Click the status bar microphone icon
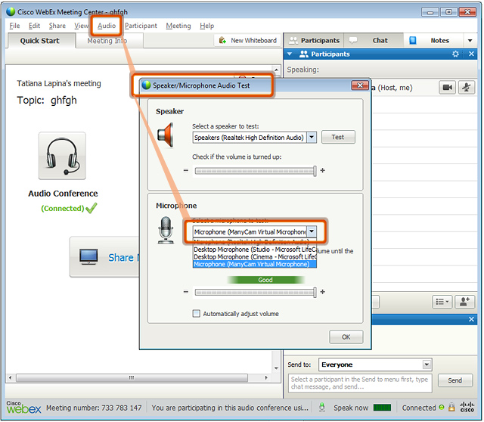Image resolution: width=484 pixels, height=422 pixels. click(x=322, y=408)
